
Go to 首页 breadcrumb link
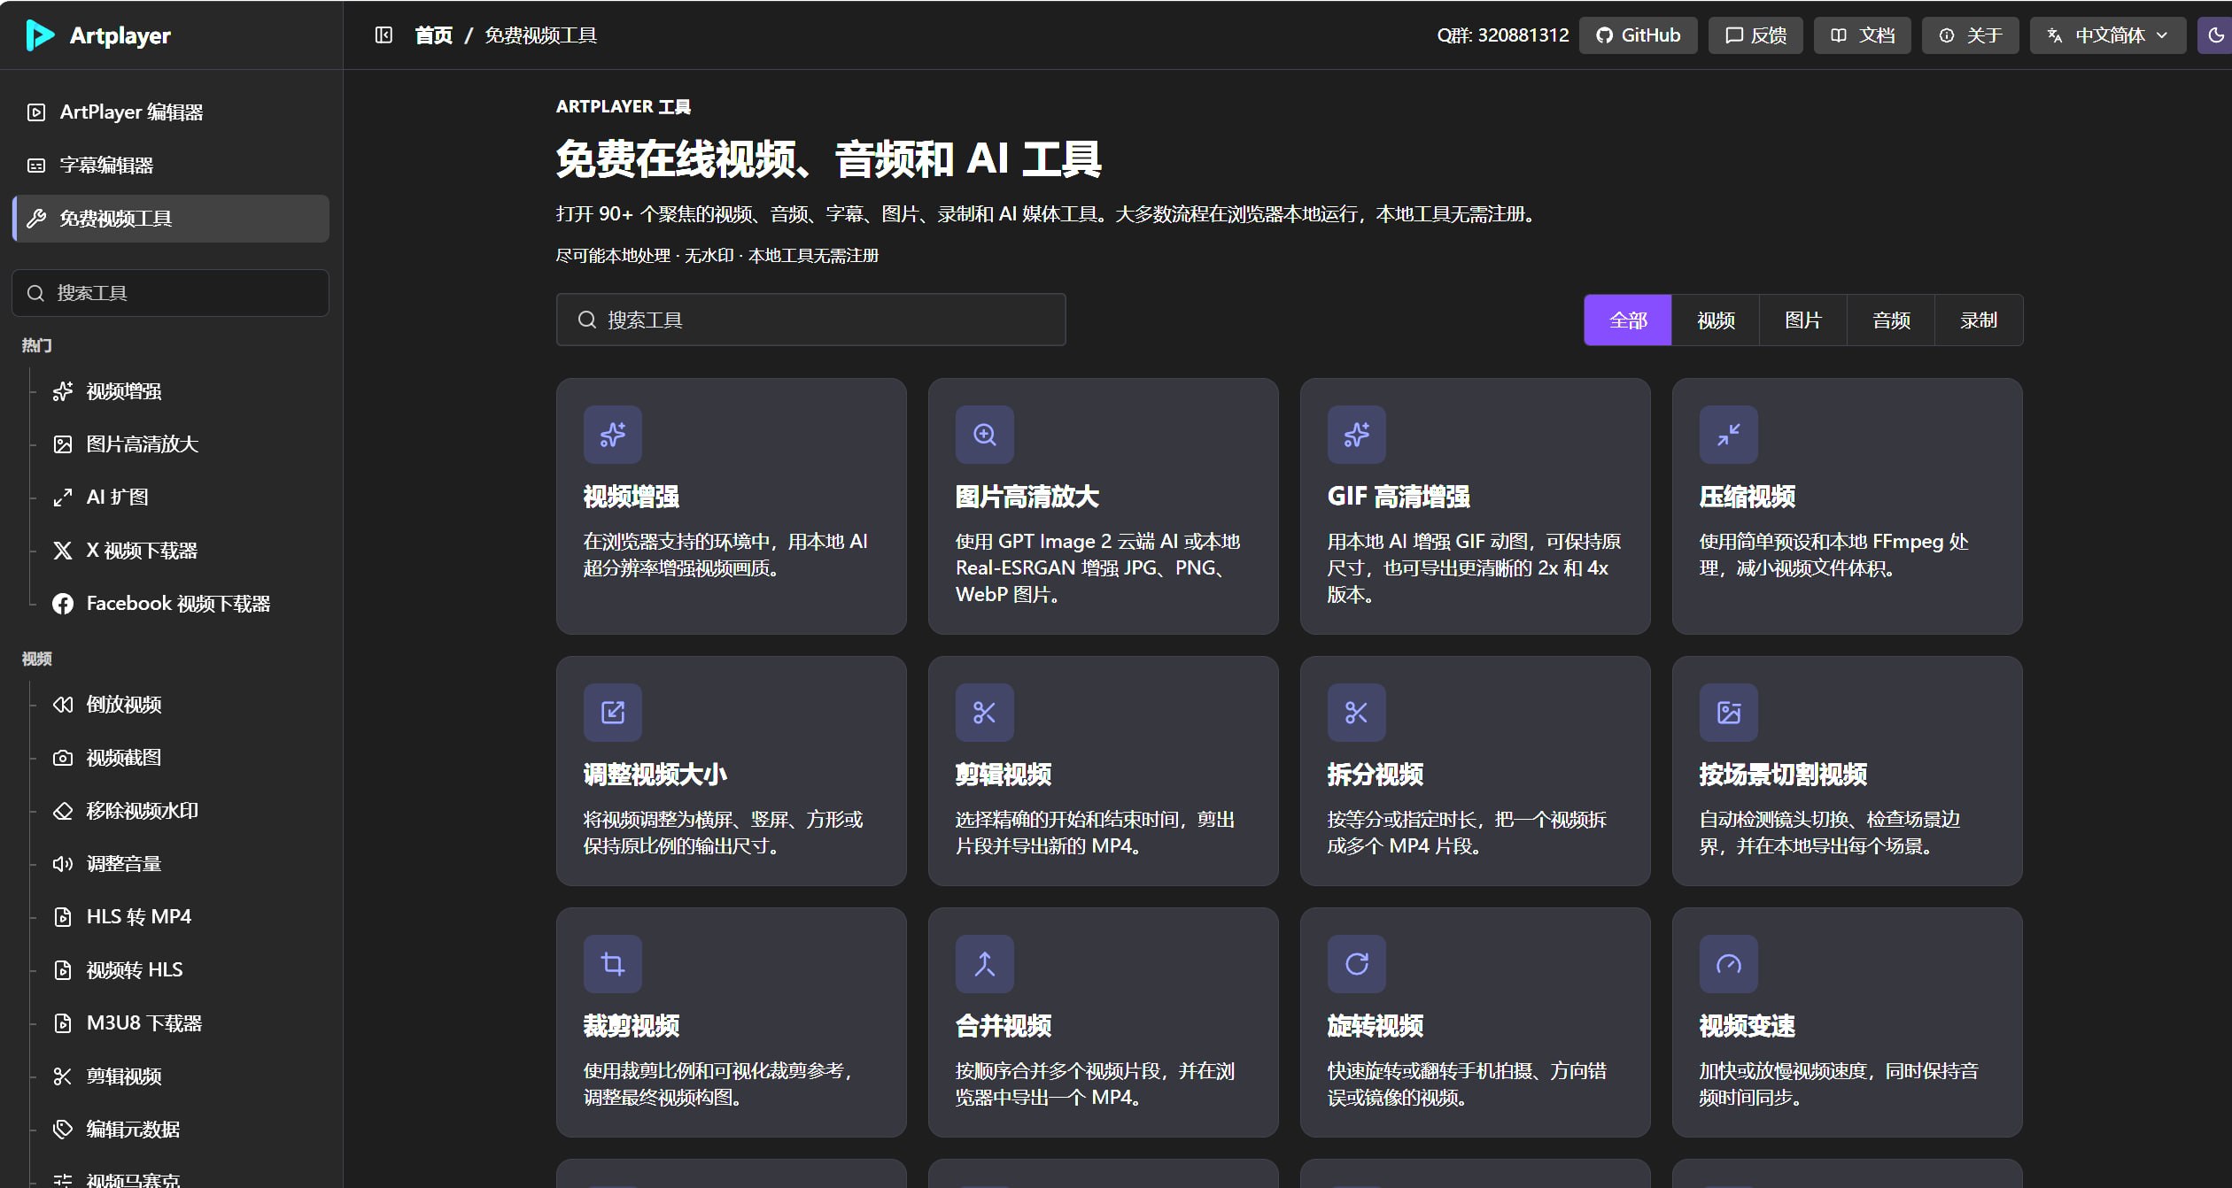[x=434, y=35]
